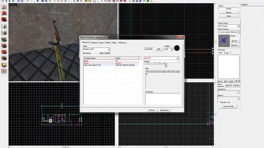The width and height of the screenshot is (264, 148).
Task: Click the Undo icon in top toolbar
Action: [x=28, y=1]
